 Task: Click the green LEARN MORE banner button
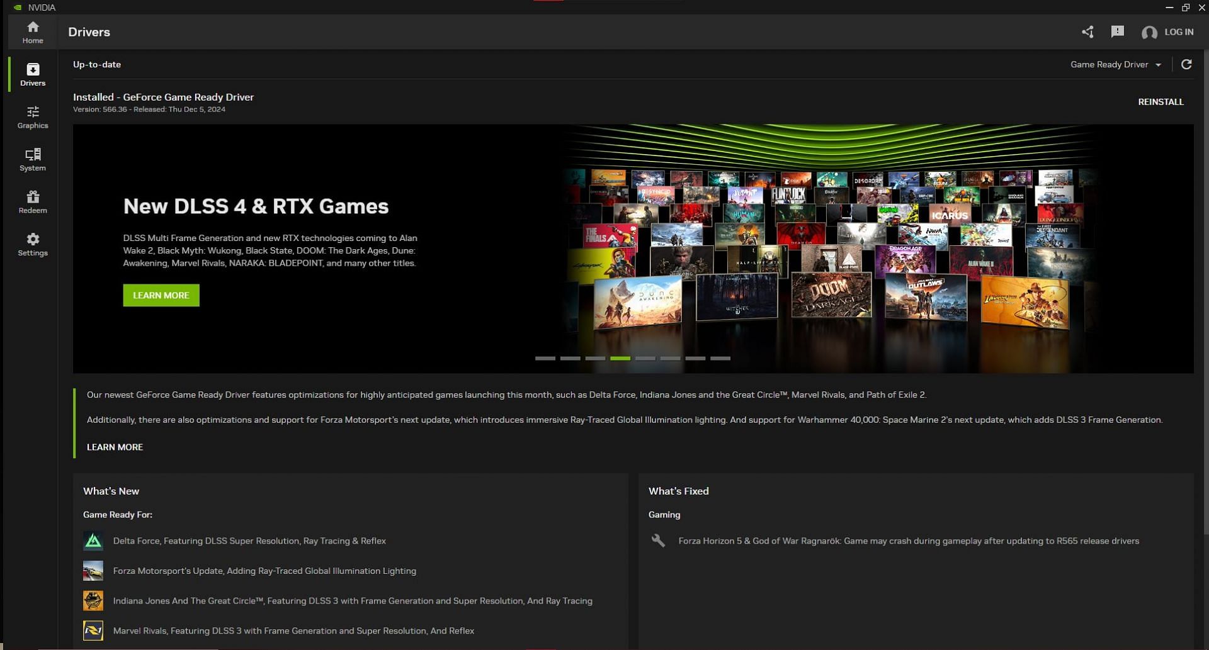tap(161, 295)
